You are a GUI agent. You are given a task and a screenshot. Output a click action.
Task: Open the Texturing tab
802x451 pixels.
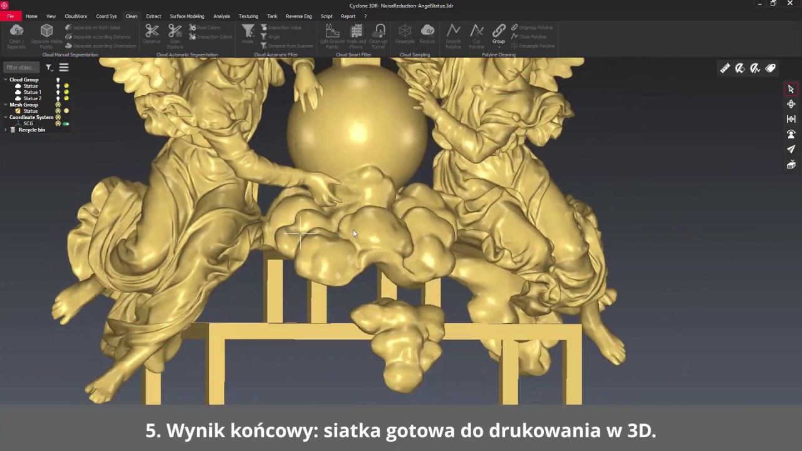(248, 16)
